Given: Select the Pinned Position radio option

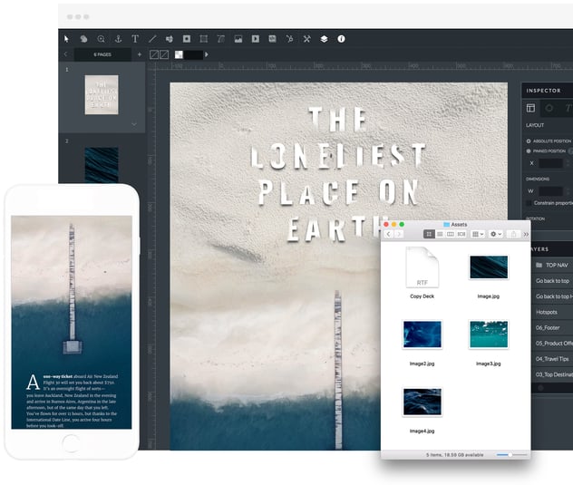Looking at the screenshot, I should (529, 151).
